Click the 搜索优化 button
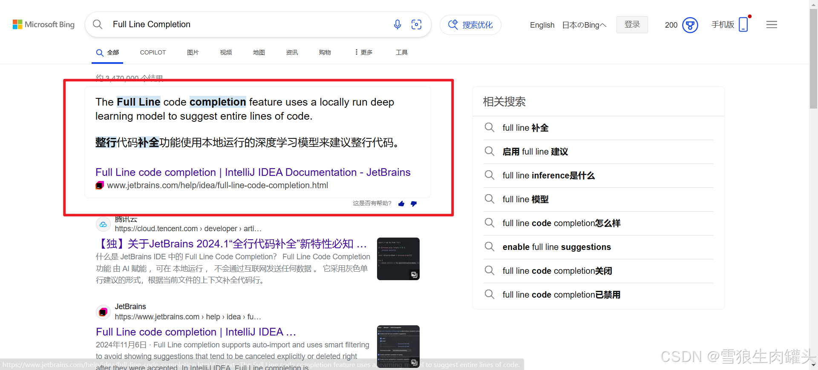 click(x=470, y=25)
